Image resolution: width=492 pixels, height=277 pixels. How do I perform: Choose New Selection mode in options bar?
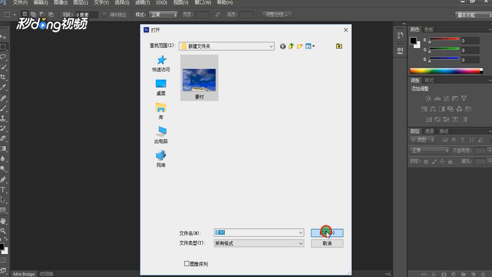[25, 15]
